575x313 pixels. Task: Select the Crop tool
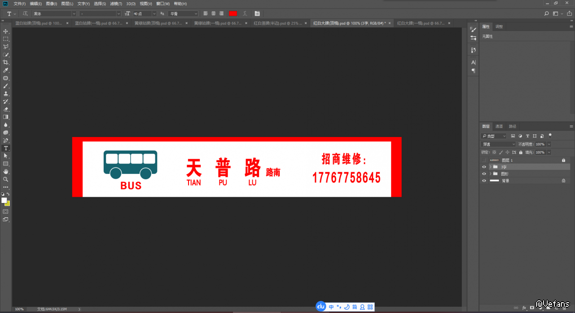click(x=6, y=62)
